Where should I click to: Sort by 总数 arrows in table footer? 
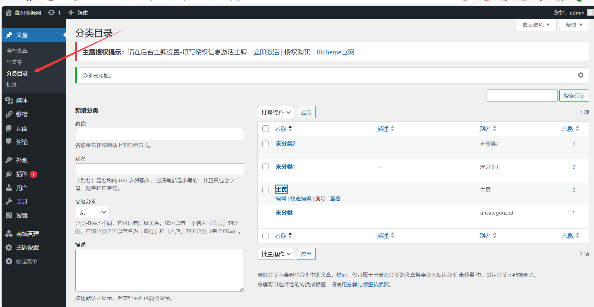[x=577, y=236]
